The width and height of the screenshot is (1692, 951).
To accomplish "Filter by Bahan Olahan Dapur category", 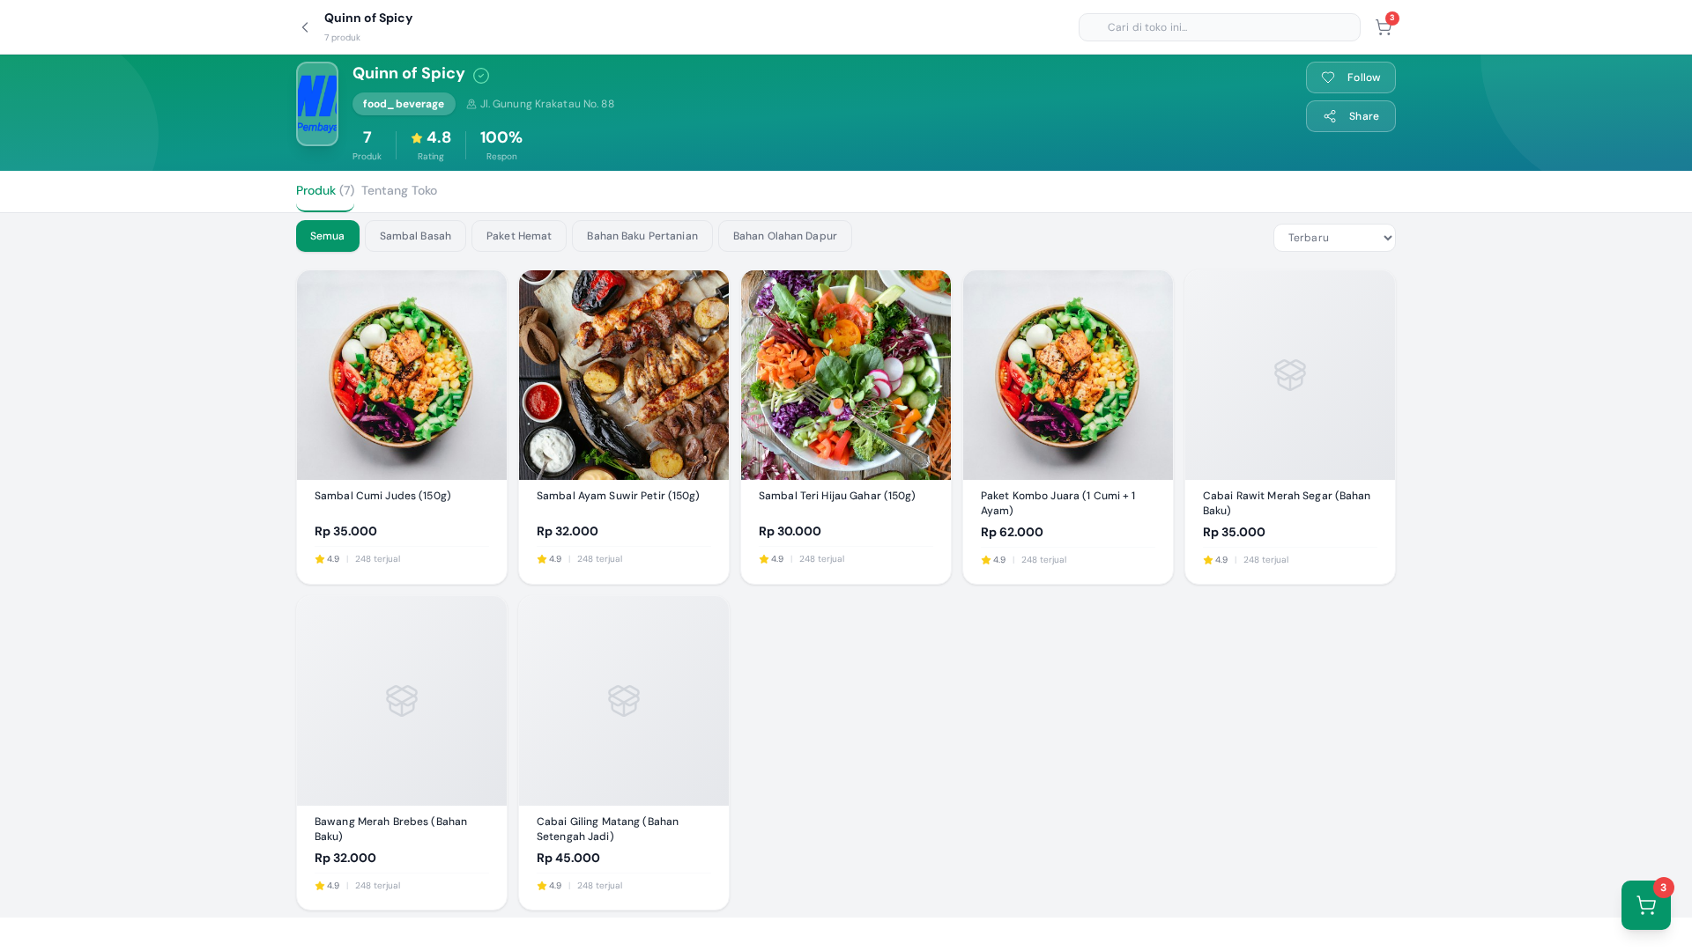I will pyautogui.click(x=785, y=236).
